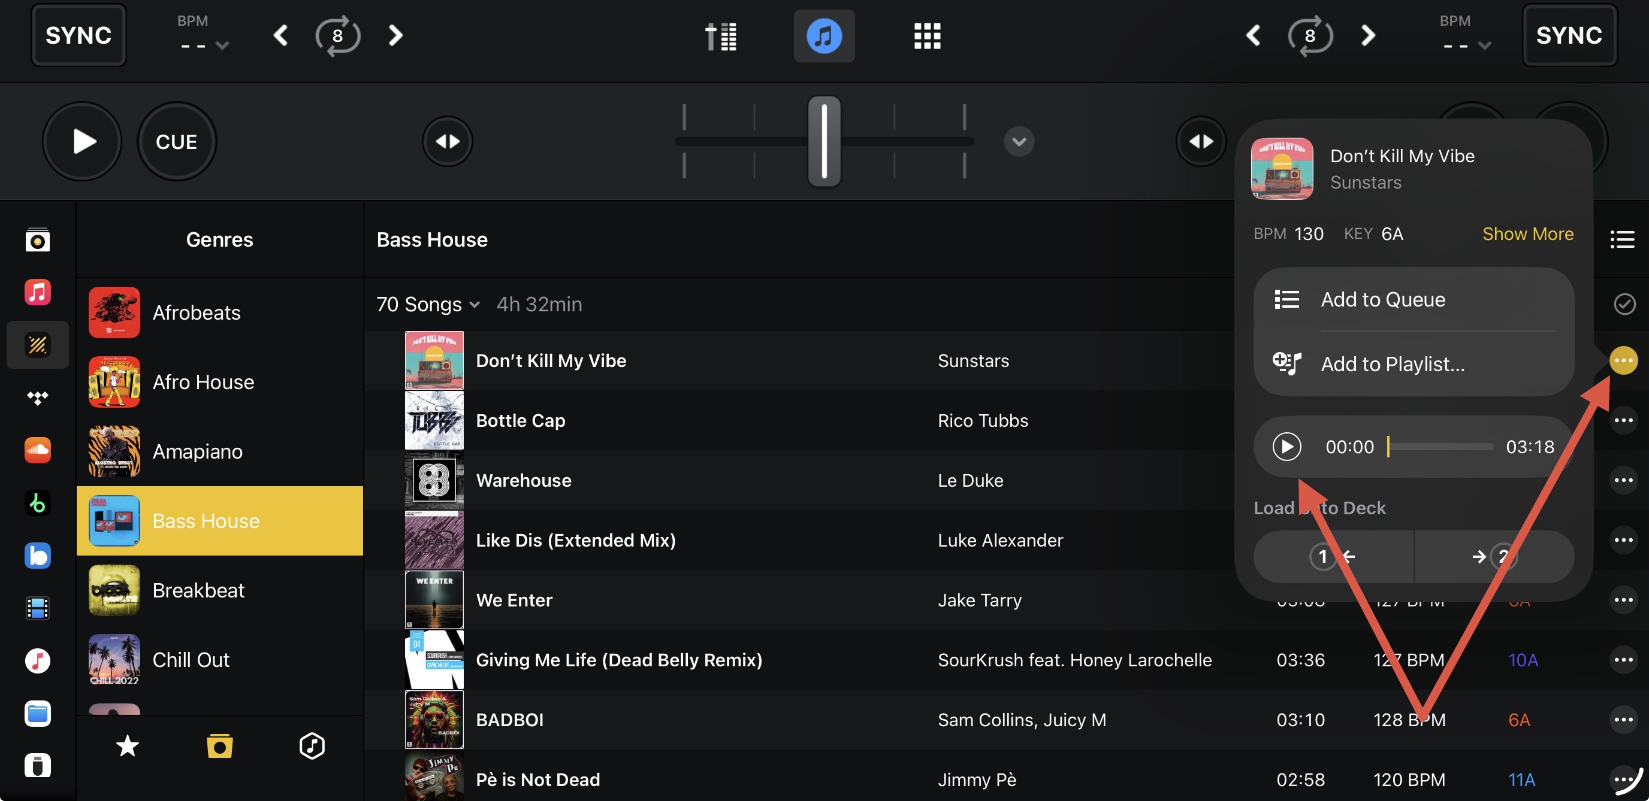Open the Beatsource library icon
The height and width of the screenshot is (801, 1649).
tap(37, 556)
